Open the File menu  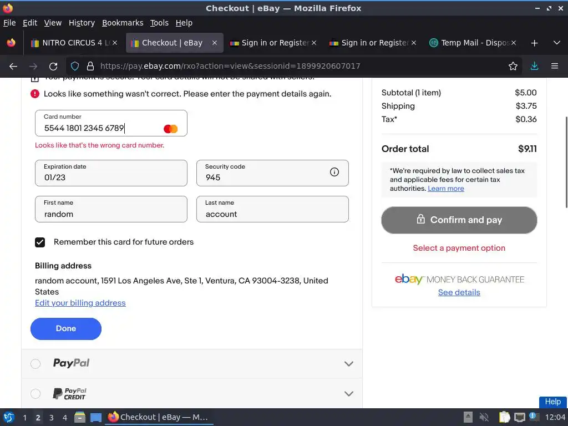click(x=9, y=23)
